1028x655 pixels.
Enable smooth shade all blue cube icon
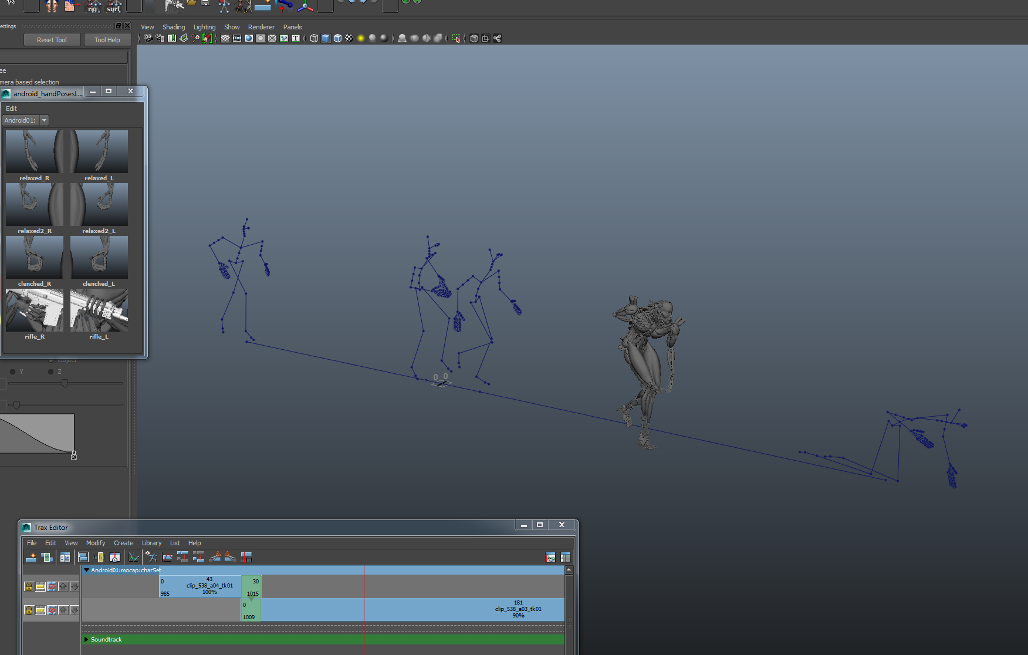coord(326,38)
